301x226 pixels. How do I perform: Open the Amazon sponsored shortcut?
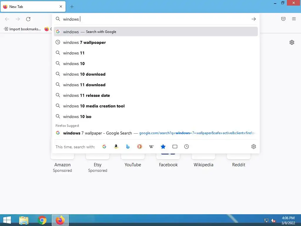[62, 165]
